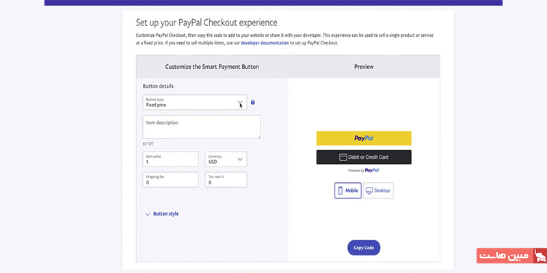Click the chevron beside Button style
Viewport: 547px width, 273px height.
148,214
